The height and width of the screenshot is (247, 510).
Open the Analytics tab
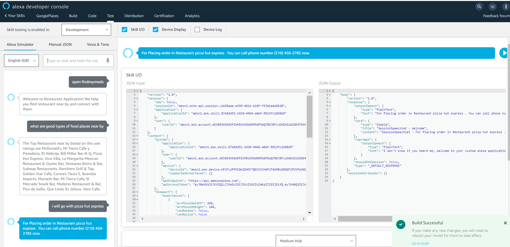[x=192, y=16]
